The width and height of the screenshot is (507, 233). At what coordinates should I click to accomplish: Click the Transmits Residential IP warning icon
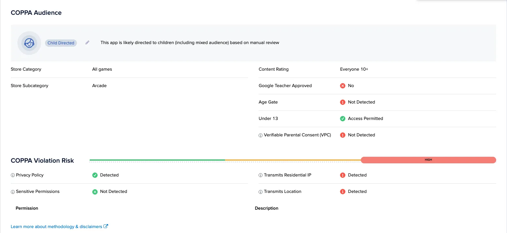click(343, 175)
